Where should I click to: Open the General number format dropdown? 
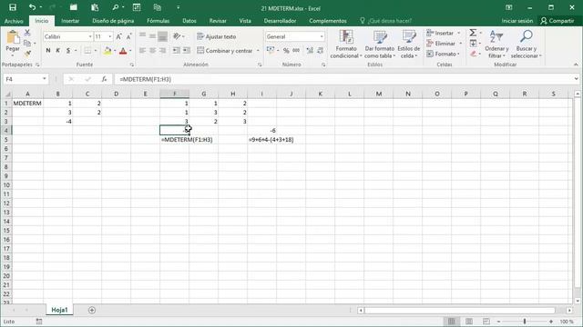point(322,36)
